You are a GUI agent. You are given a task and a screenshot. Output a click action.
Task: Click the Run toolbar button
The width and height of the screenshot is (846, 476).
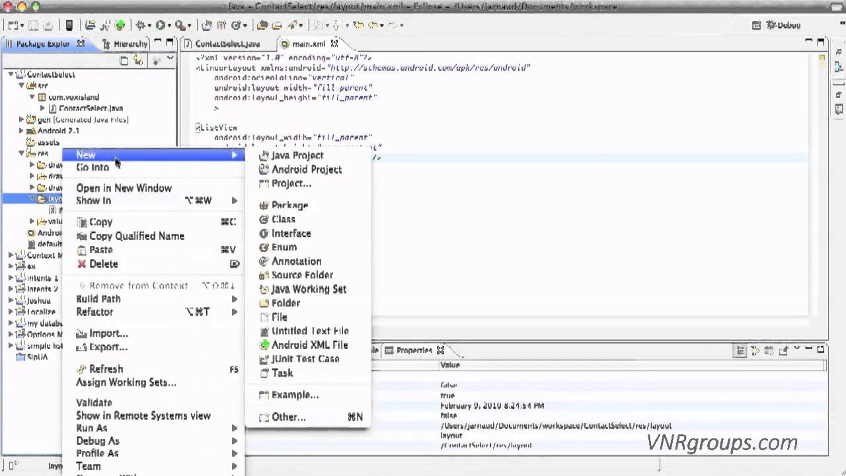tap(161, 25)
